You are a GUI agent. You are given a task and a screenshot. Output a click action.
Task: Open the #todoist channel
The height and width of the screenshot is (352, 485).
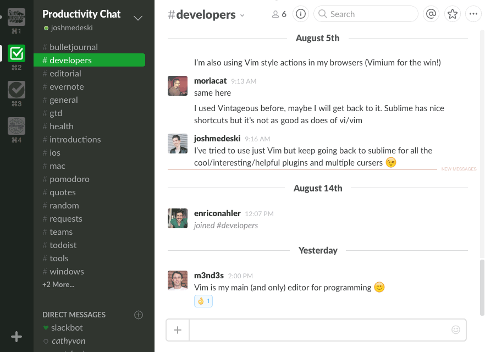[63, 245]
